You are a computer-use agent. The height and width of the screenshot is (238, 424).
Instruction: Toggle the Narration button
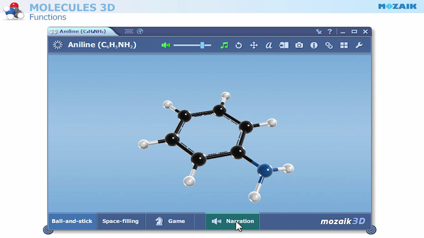[232, 221]
